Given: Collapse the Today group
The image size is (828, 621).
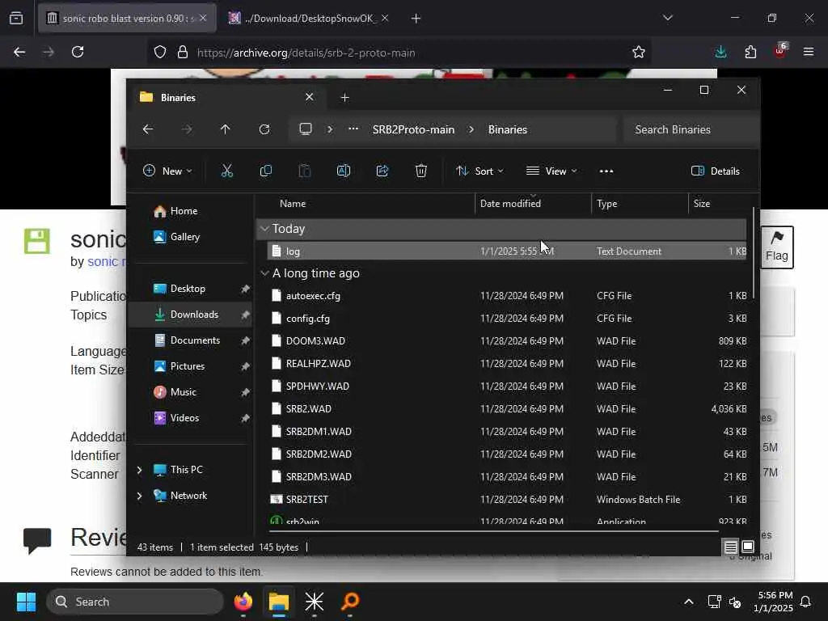Looking at the screenshot, I should (x=264, y=229).
